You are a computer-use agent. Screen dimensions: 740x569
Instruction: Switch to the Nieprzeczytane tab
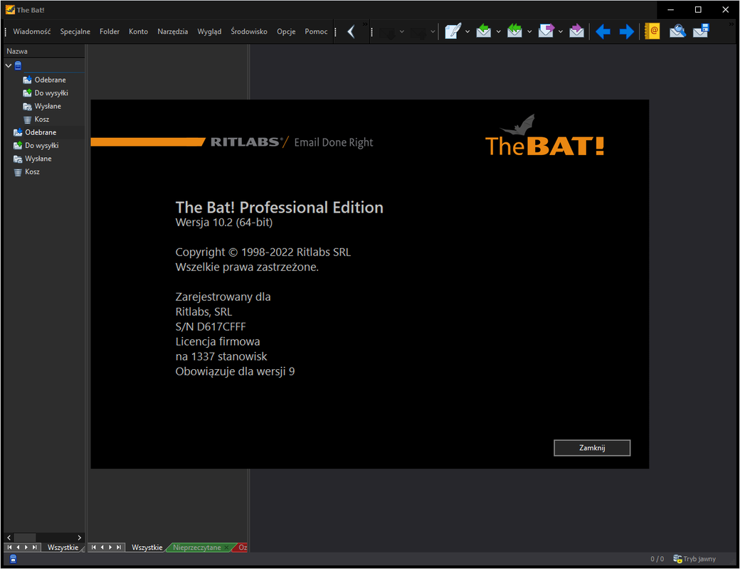click(x=197, y=547)
